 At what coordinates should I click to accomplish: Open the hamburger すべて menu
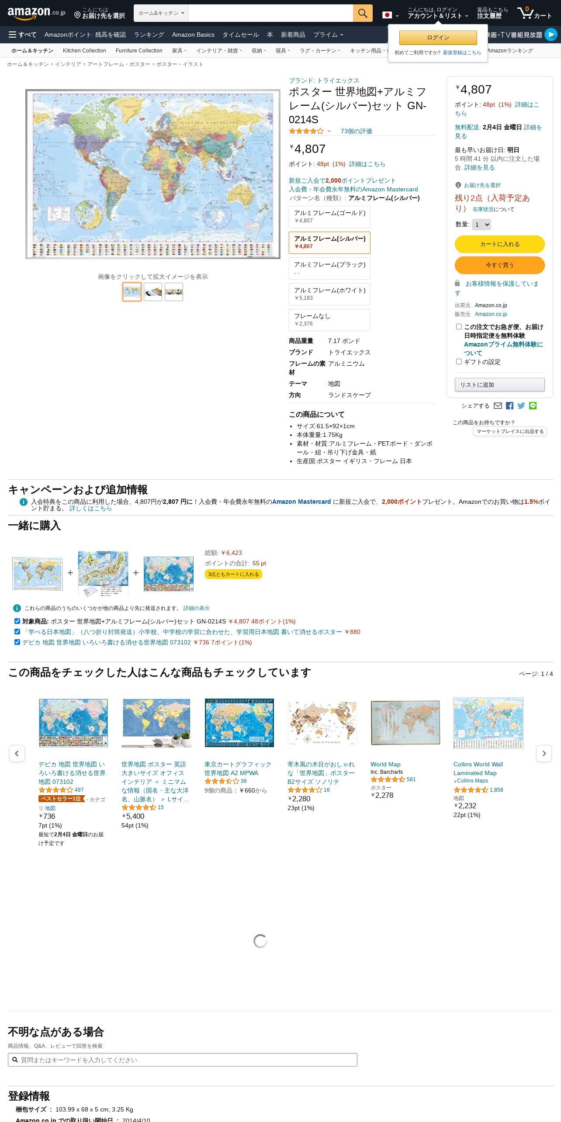pos(22,35)
